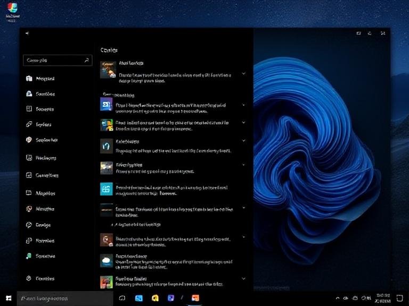Open third sidebar item with bracketed square icon
The height and width of the screenshot is (306, 409).
click(29, 109)
